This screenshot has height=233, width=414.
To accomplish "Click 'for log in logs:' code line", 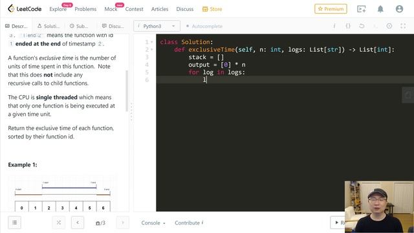I will tap(217, 72).
